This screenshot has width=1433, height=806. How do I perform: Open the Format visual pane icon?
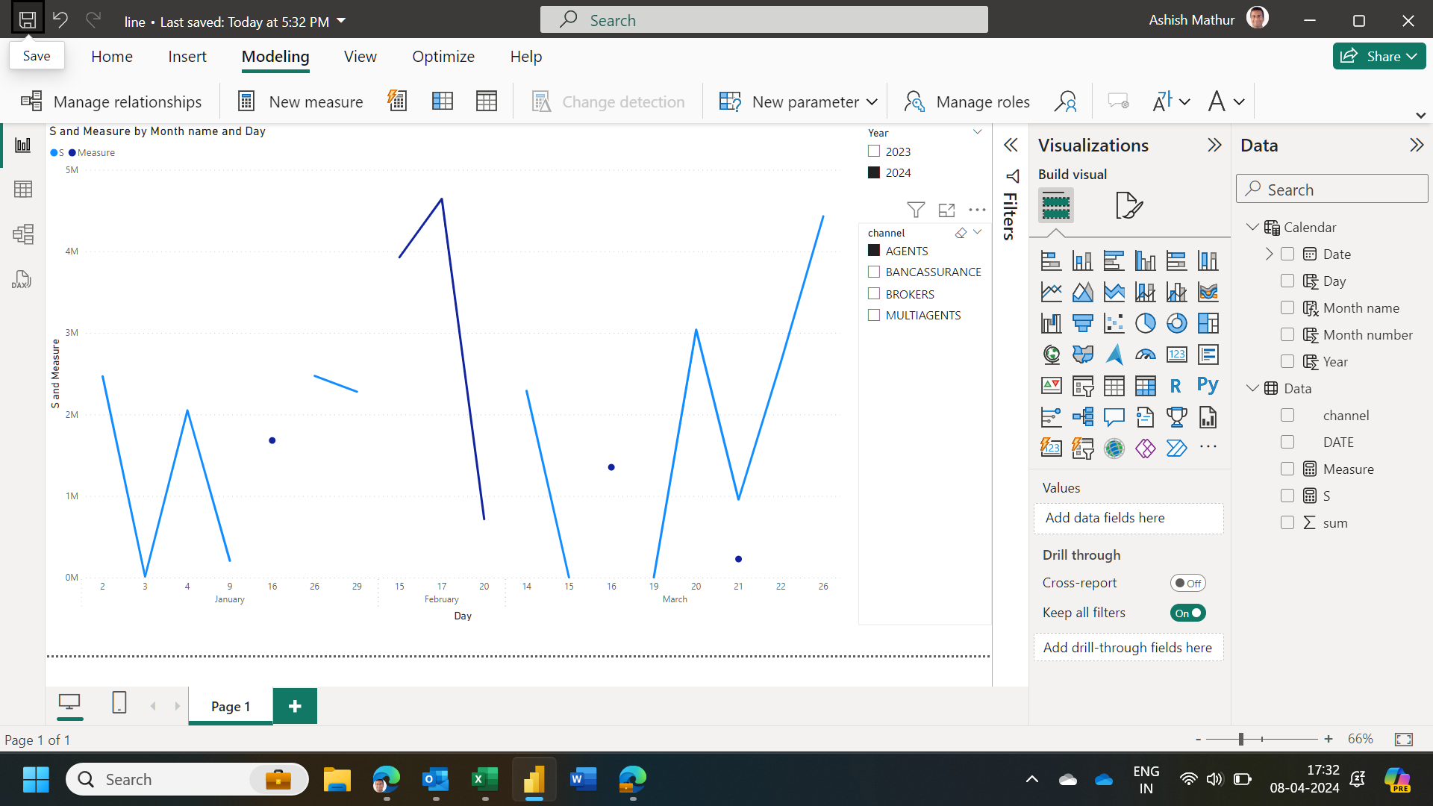[x=1128, y=205]
